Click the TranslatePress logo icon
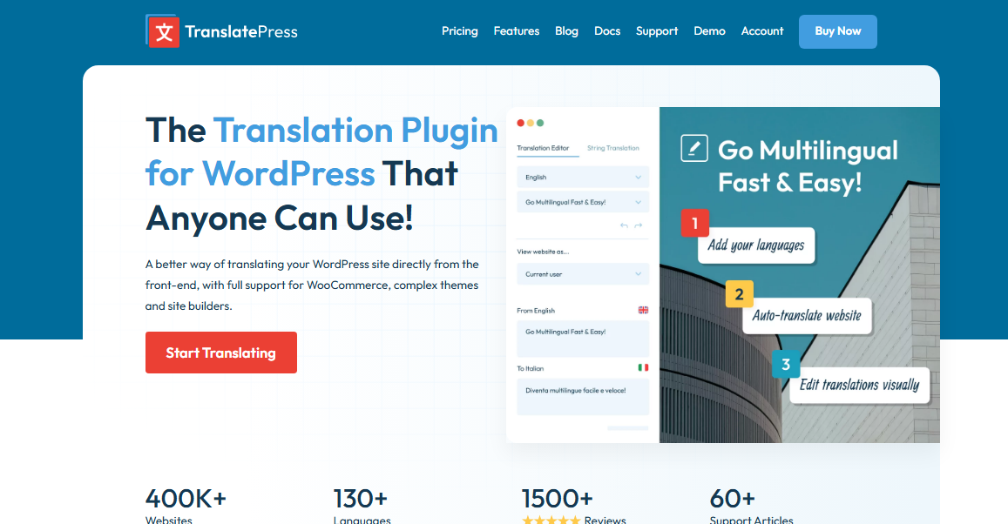Image resolution: width=1008 pixels, height=524 pixels. coord(163,31)
